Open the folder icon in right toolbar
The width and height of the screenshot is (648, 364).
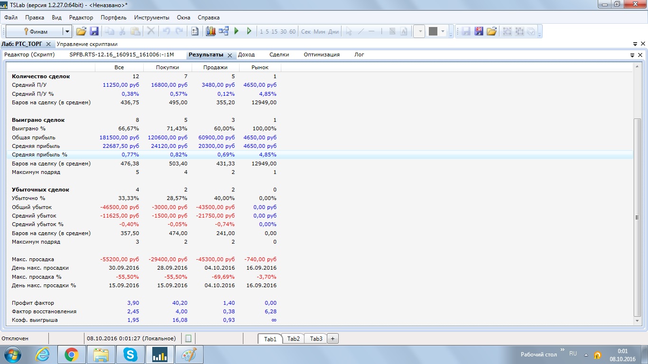coord(491,31)
